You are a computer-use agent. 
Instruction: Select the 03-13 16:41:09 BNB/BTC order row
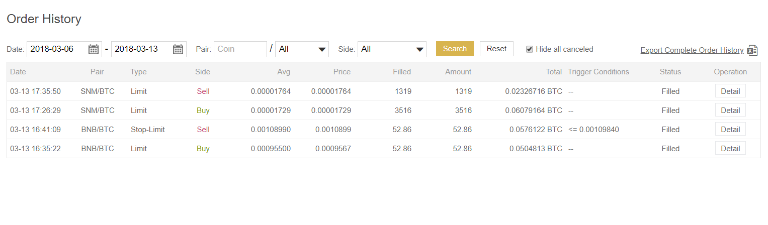352,130
